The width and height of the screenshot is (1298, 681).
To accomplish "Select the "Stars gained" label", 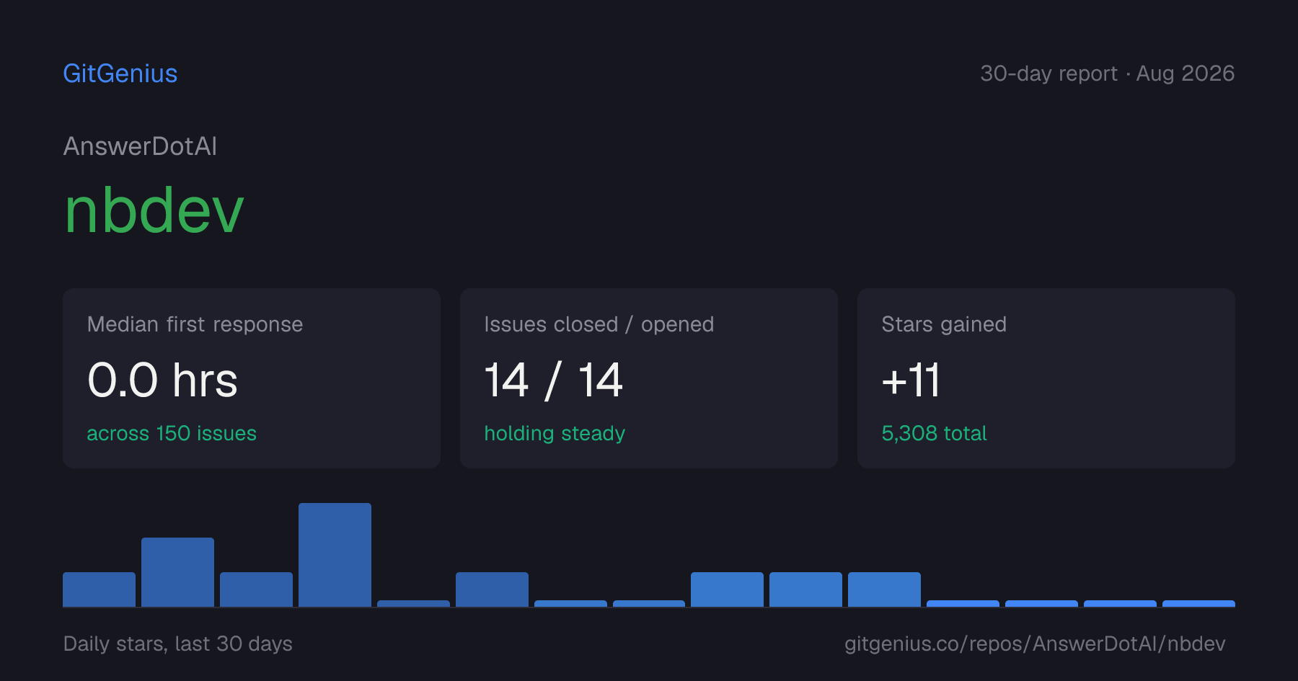I will point(944,324).
